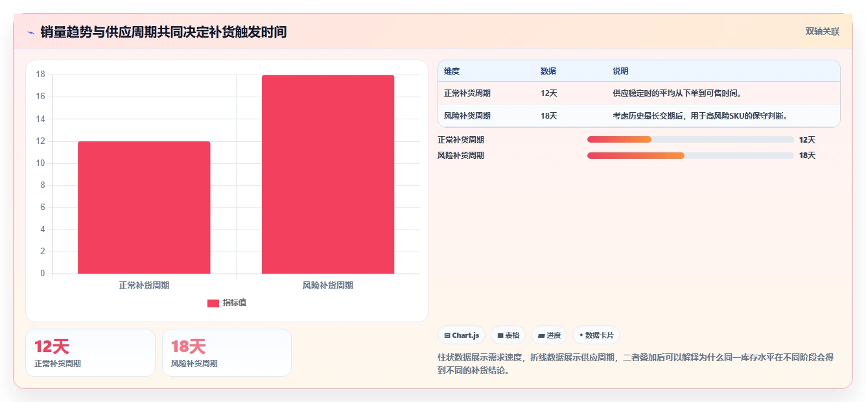The height and width of the screenshot is (402, 866).
Task: Click the description about 高风险SKU的保守判断
Action: [700, 116]
